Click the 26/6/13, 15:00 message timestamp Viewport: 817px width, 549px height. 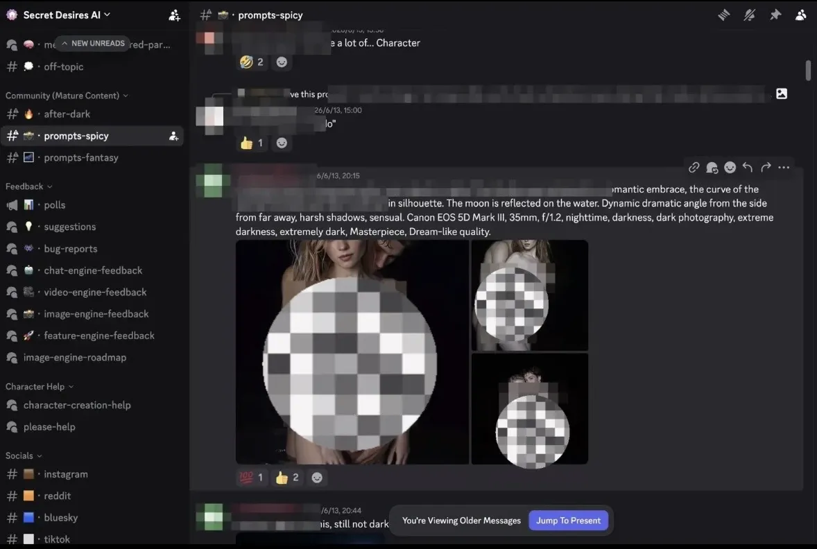pyautogui.click(x=338, y=110)
